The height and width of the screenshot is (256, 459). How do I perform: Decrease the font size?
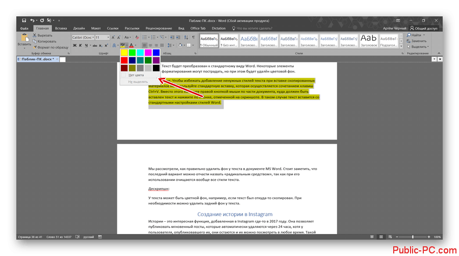tap(118, 37)
